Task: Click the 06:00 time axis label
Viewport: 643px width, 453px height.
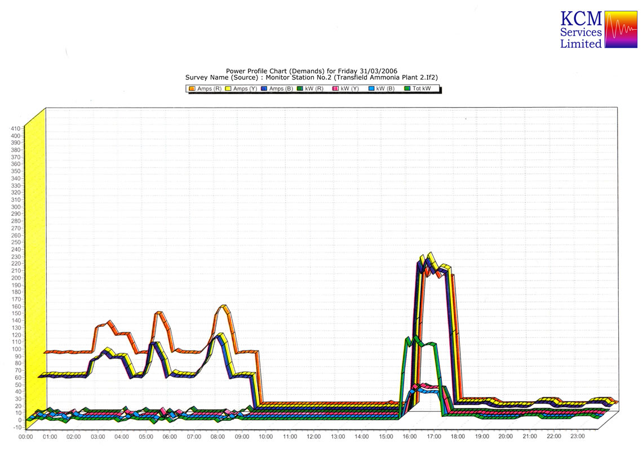Action: (x=170, y=437)
